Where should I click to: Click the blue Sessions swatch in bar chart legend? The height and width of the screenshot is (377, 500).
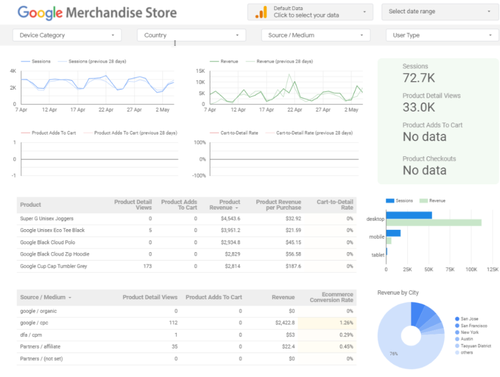point(390,201)
